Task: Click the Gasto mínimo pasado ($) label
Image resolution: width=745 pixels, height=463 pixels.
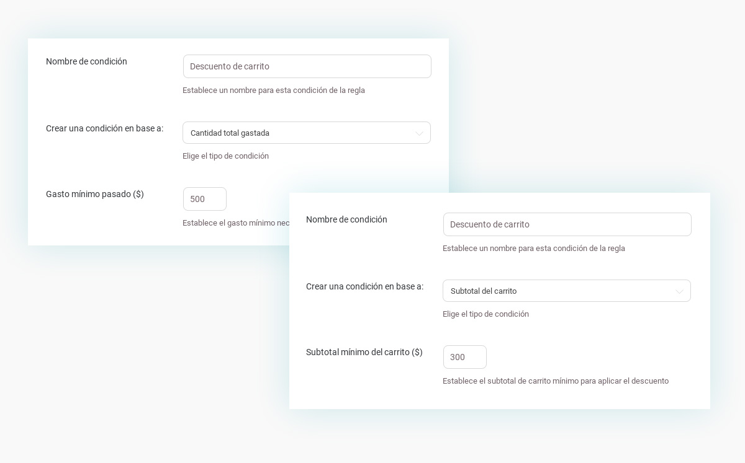Action: pos(95,194)
